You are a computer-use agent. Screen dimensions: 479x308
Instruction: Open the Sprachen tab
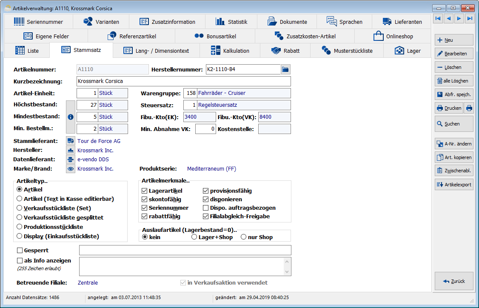click(x=344, y=22)
